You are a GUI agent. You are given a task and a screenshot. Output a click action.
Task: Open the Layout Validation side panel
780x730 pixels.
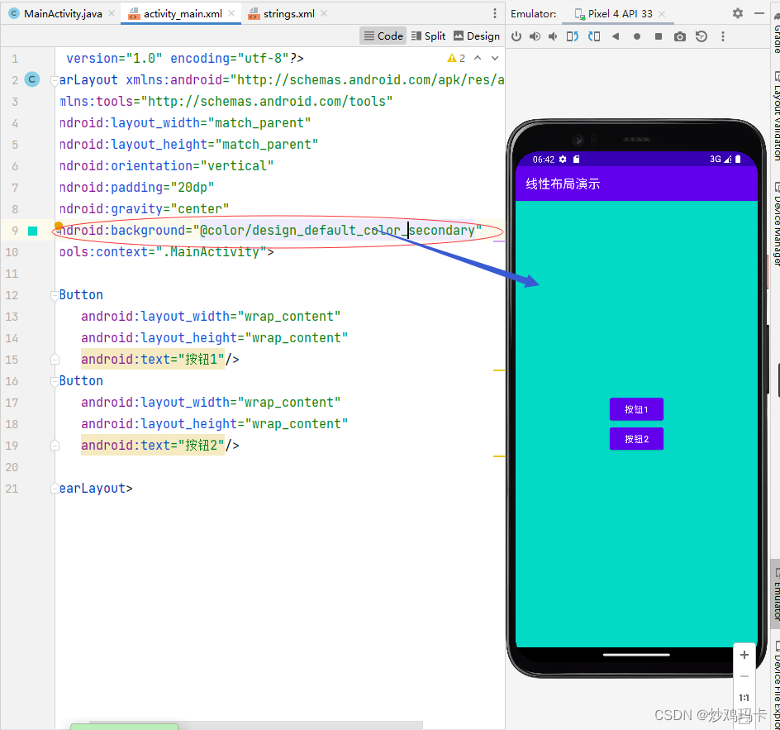777,116
